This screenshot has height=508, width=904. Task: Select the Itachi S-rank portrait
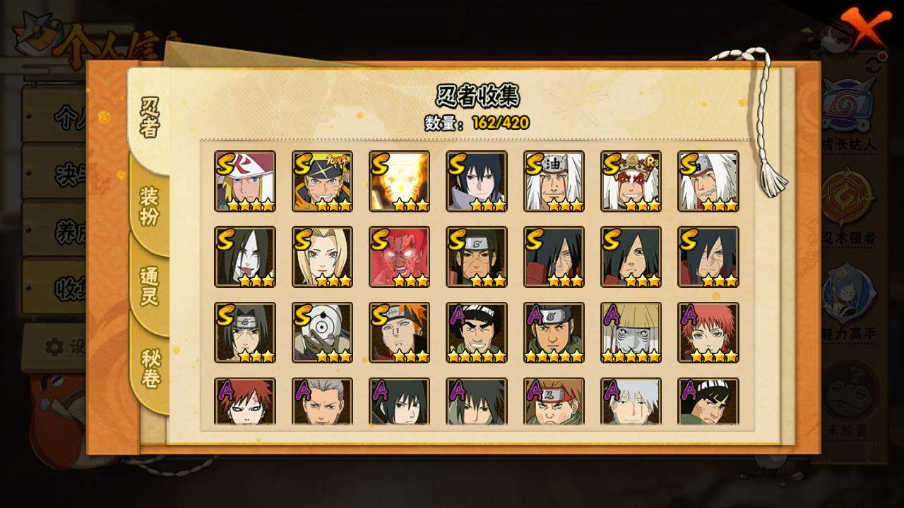tap(245, 333)
